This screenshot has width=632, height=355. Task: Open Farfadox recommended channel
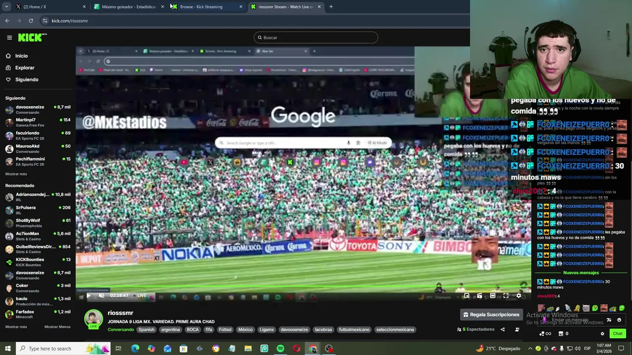click(38, 314)
